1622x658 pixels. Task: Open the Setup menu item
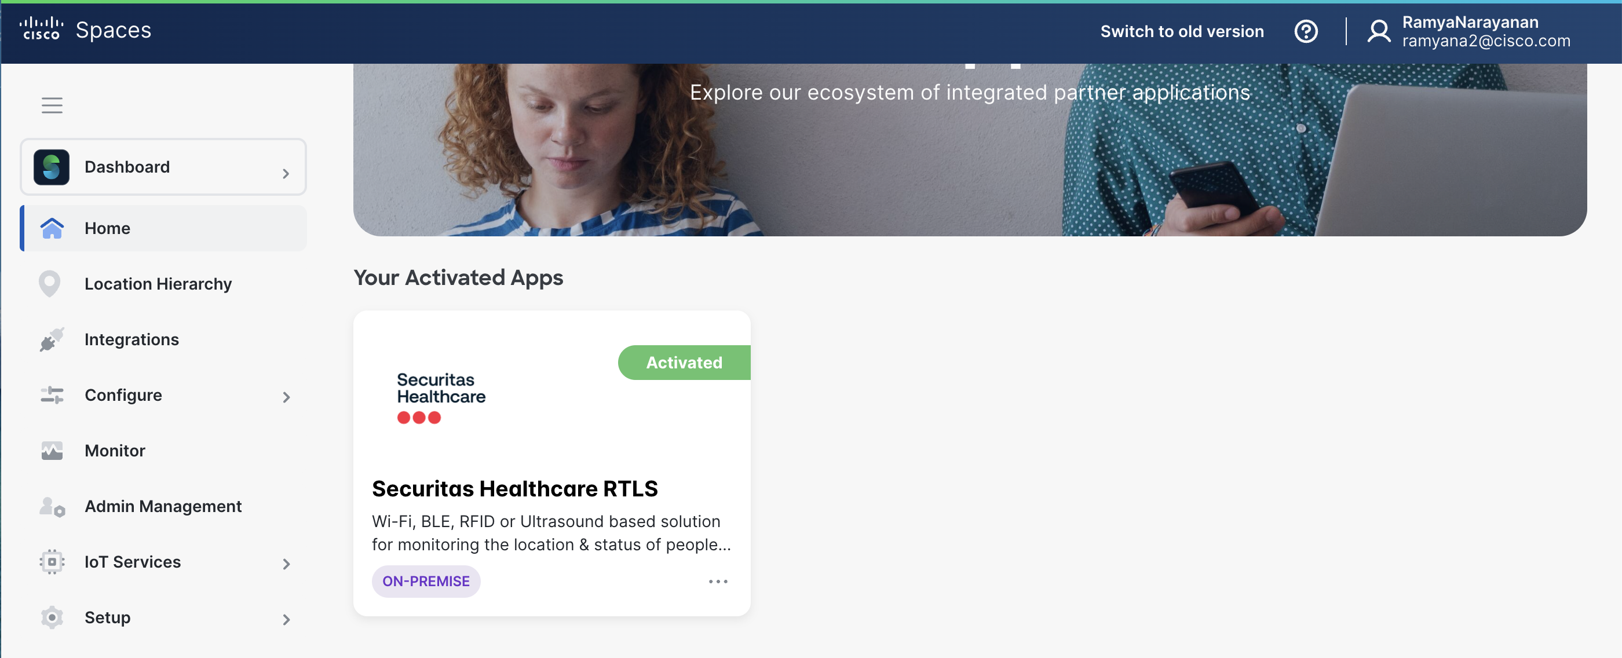108,617
